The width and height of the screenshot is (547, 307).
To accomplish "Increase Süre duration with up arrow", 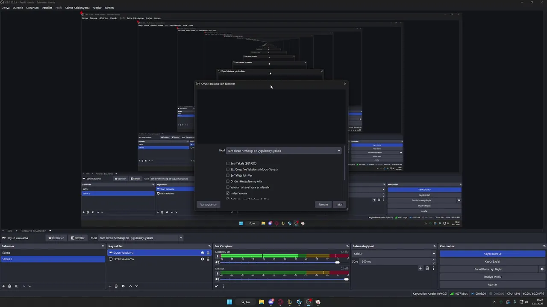I will [434, 260].
